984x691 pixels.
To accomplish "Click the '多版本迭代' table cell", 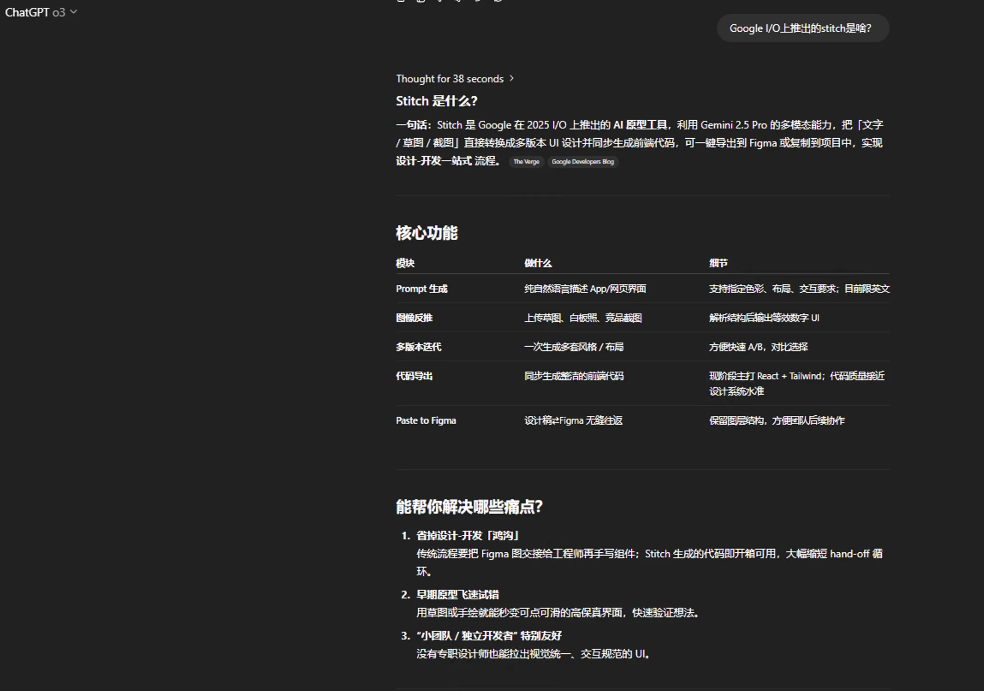I will (418, 347).
